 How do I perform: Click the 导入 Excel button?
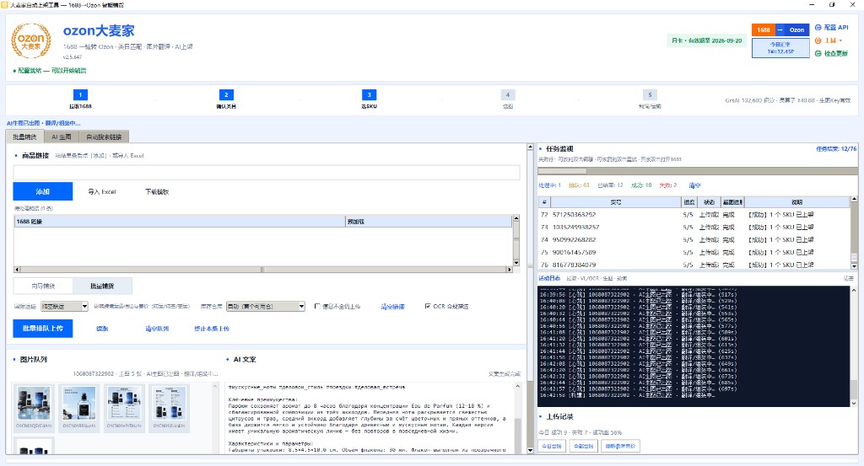tap(102, 191)
